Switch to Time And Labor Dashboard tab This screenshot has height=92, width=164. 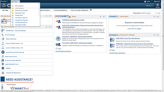coord(79,10)
